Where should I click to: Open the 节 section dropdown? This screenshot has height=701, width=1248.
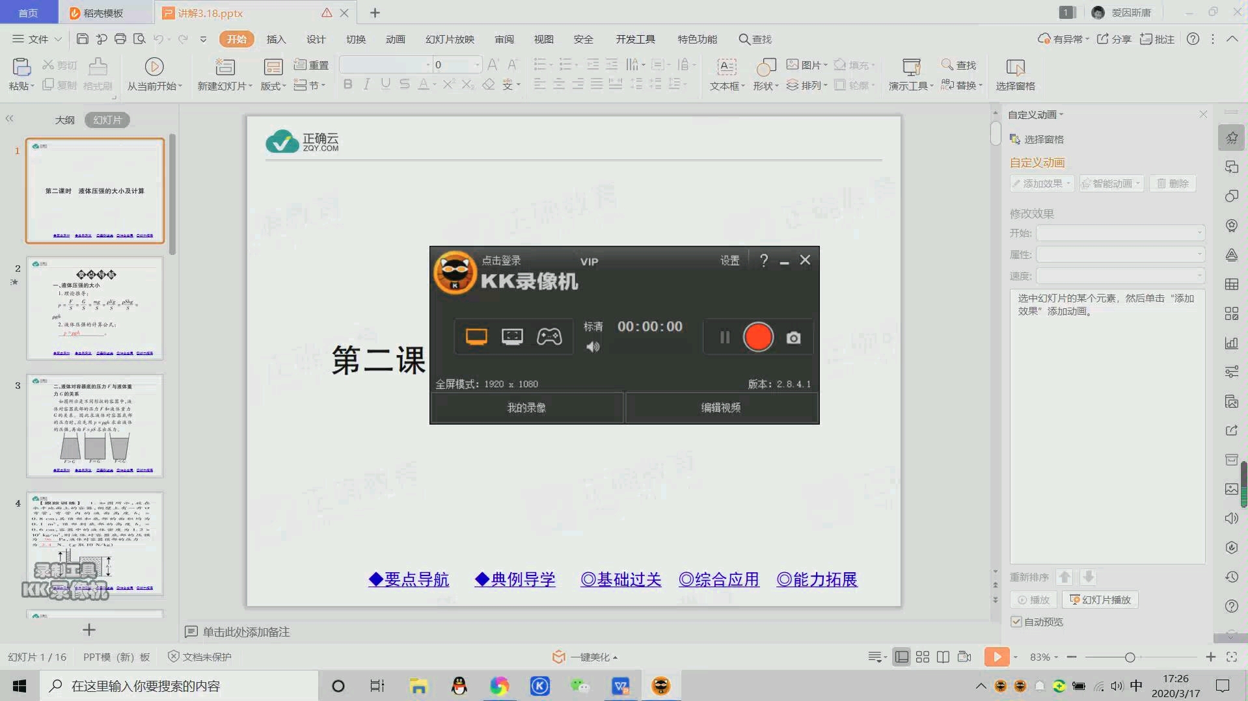tap(309, 85)
